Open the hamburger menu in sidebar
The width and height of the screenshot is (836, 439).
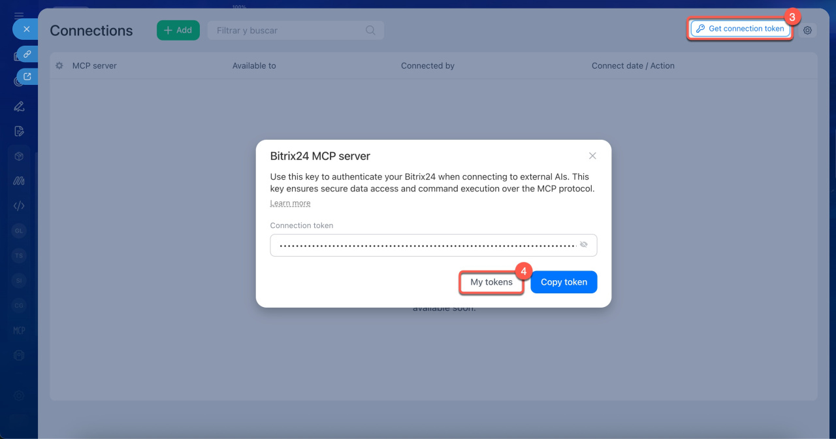coord(19,14)
